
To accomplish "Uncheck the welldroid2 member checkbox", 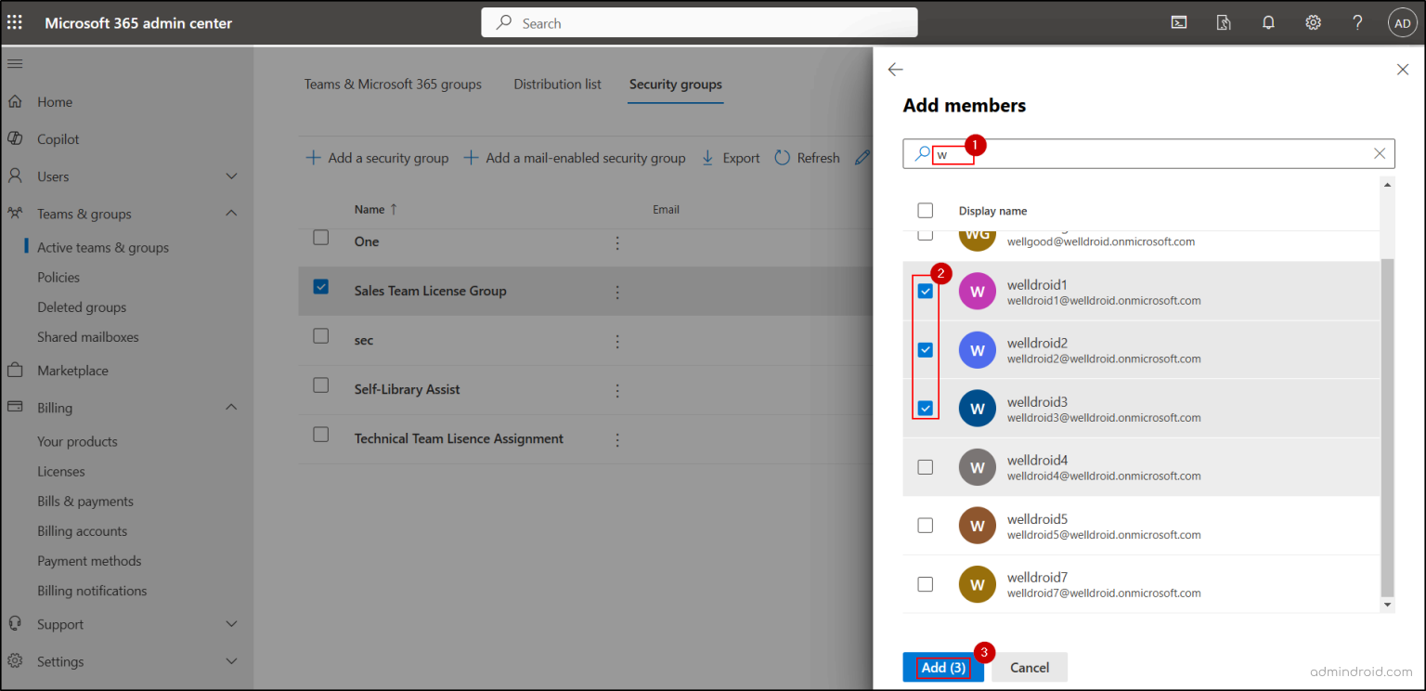I will (925, 349).
